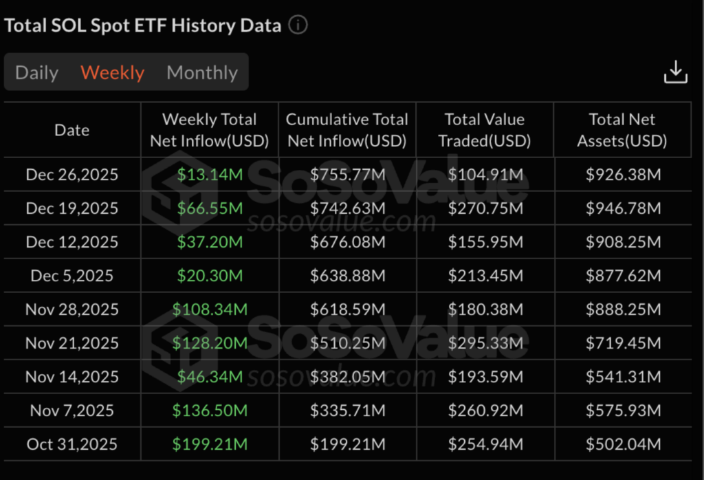Click the $295.33M value traded cell
Viewport: 704px width, 480px height.
pos(485,342)
